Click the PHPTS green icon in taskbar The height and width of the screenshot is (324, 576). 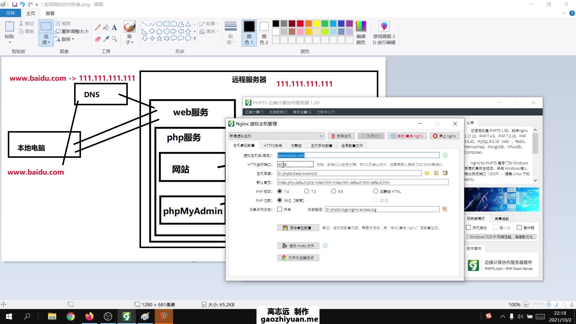point(127,316)
